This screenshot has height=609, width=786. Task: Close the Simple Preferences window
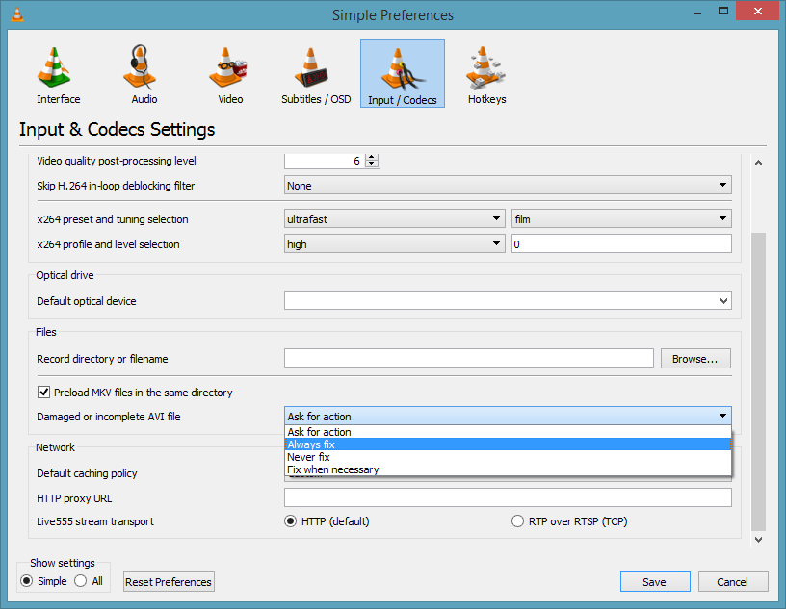[757, 11]
